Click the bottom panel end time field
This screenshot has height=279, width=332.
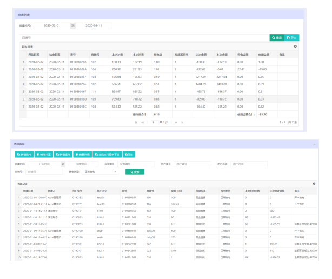(x=82, y=164)
